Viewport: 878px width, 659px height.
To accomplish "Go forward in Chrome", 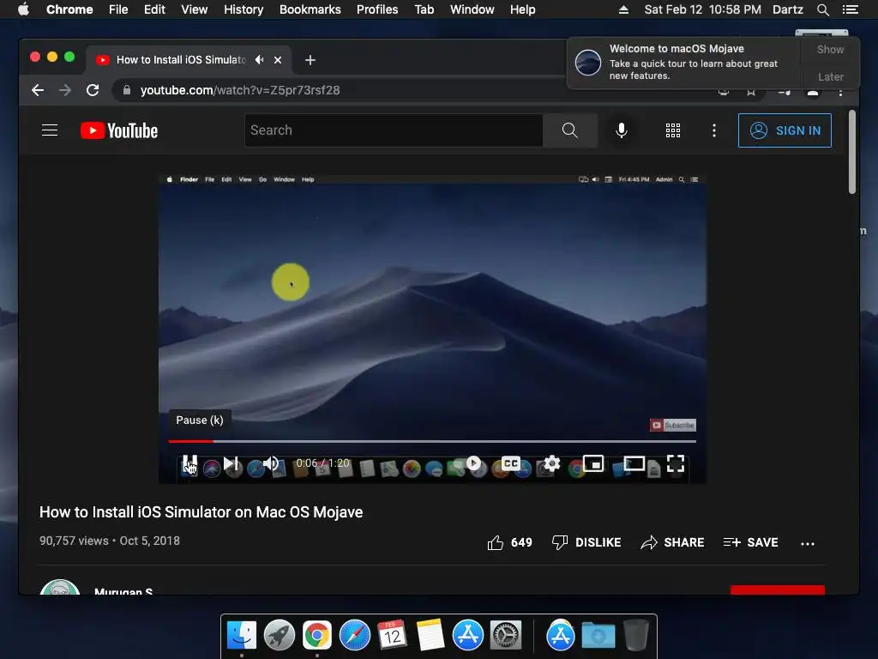I will [65, 90].
